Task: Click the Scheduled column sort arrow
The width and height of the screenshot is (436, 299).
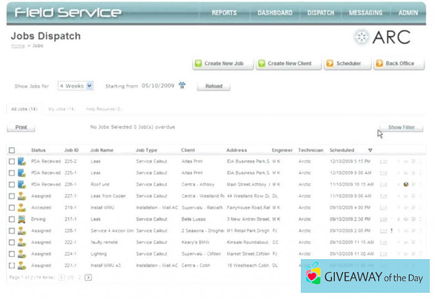Action: 370,150
